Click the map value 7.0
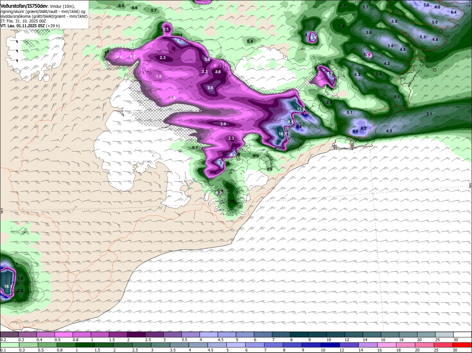 click(426, 5)
